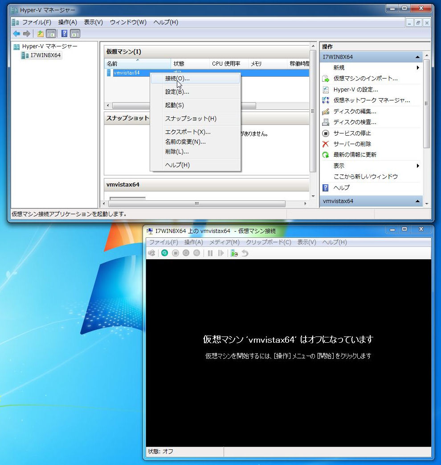Image resolution: width=441 pixels, height=465 pixels.
Task: Click the Ctrl+Alt+Del icon in VM connection toolbar
Action: click(152, 253)
